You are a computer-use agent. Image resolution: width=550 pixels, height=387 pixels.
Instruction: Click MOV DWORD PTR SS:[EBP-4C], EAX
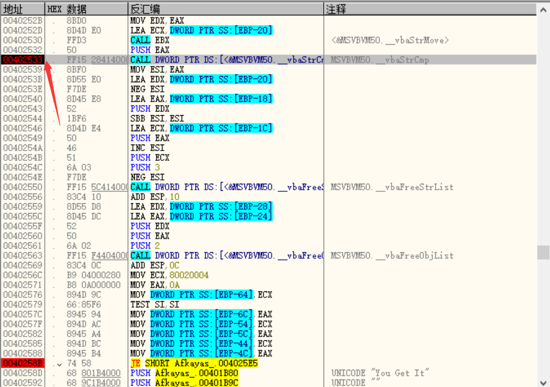[201, 353]
